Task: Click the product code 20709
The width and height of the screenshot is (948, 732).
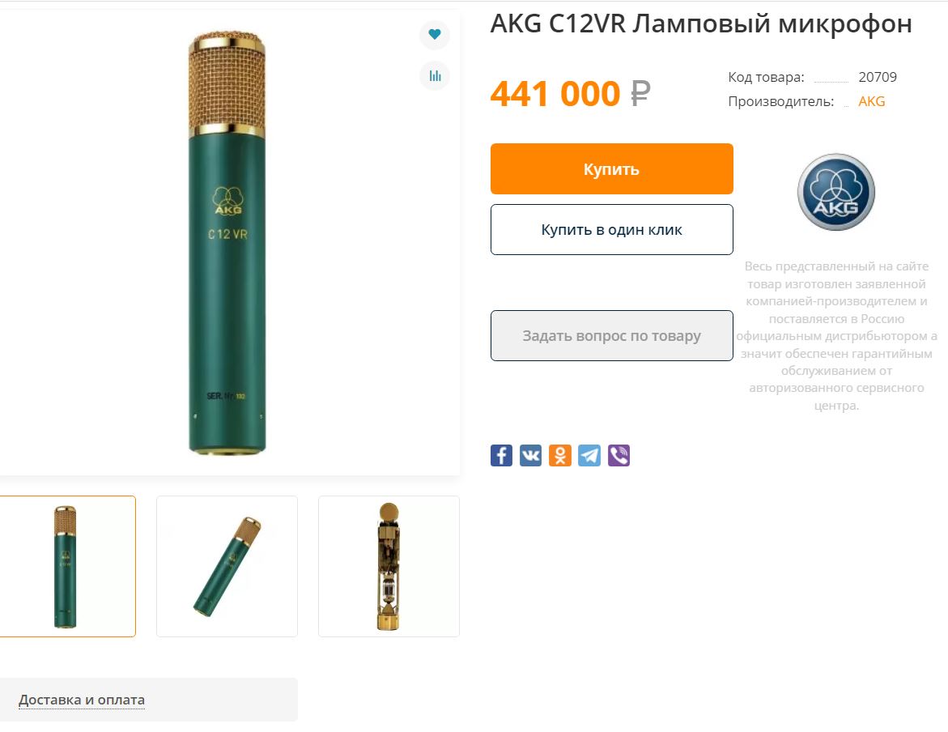Action: pos(878,77)
